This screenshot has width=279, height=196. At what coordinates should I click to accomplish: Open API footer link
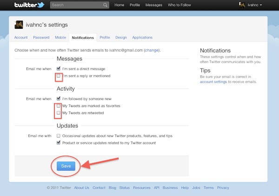pos(157,188)
